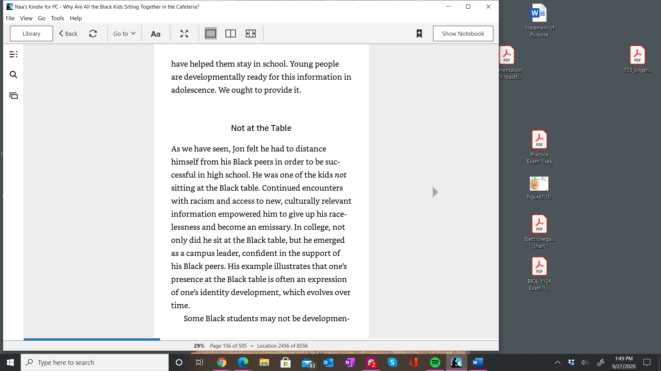Open font settings with the Aa icon

[x=156, y=34]
